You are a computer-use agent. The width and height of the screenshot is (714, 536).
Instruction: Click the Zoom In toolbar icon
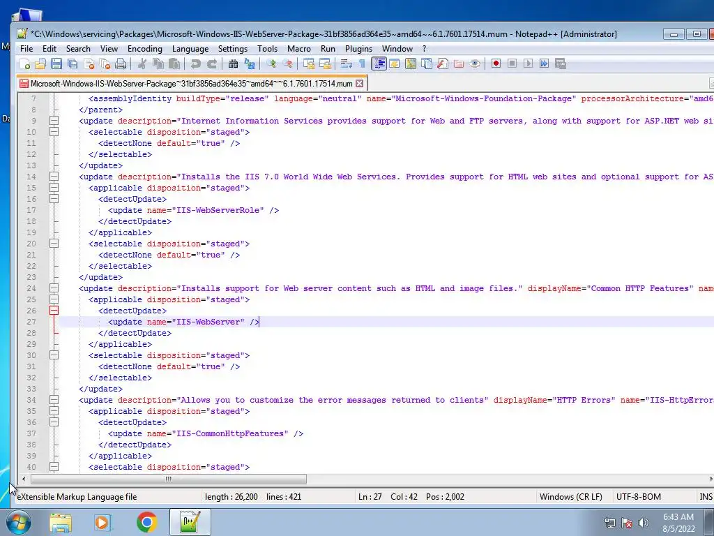tap(271, 64)
